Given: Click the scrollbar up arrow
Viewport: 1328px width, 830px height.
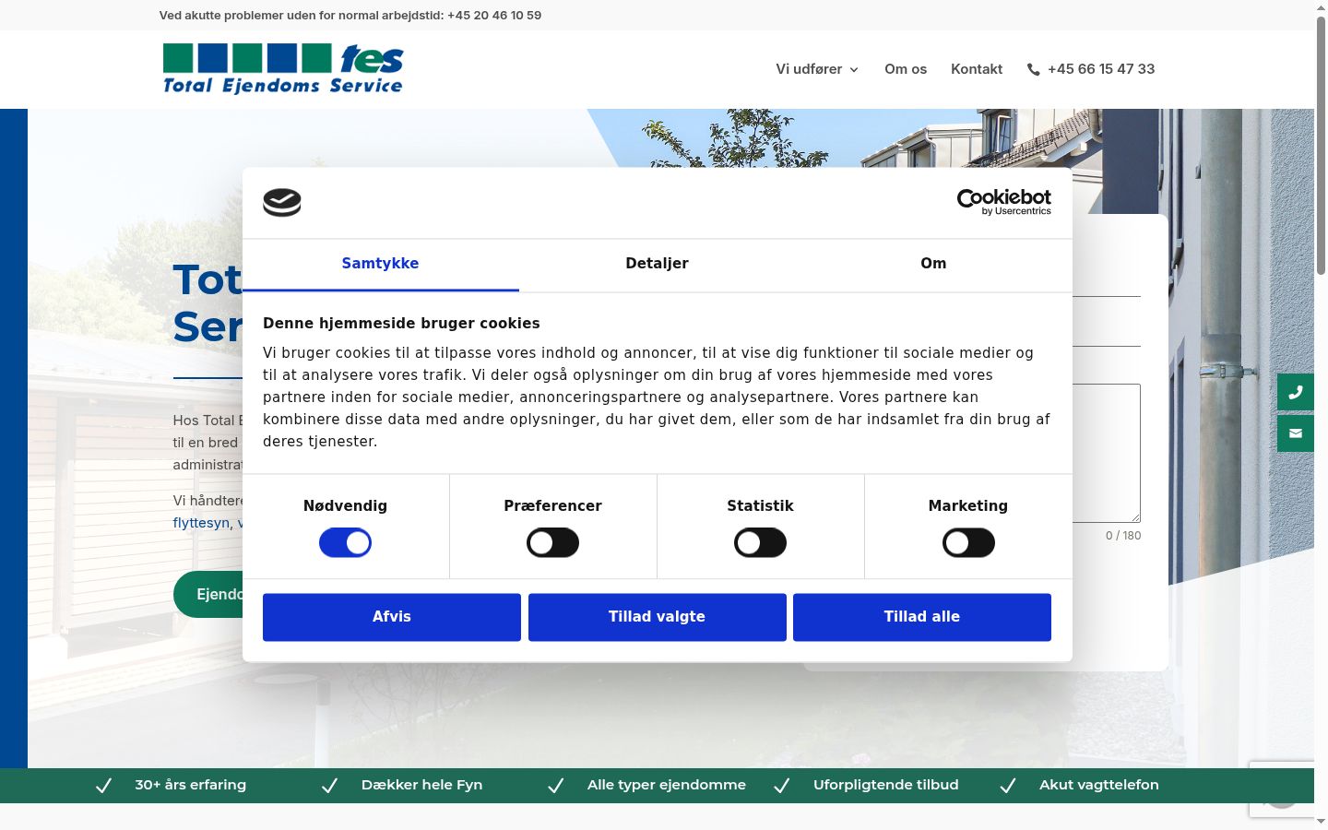Looking at the screenshot, I should pos(1321,7).
